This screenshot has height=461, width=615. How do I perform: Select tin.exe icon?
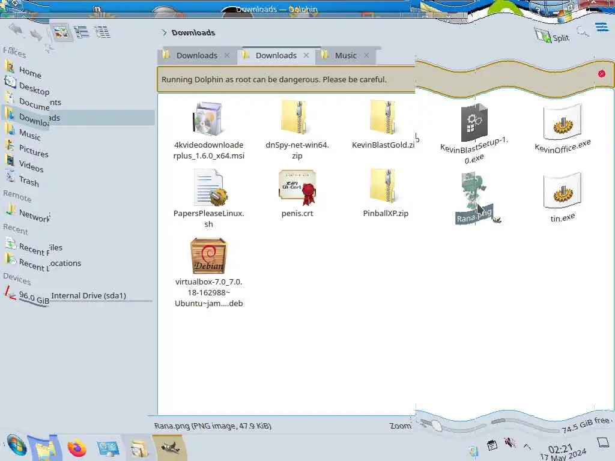[x=562, y=191]
